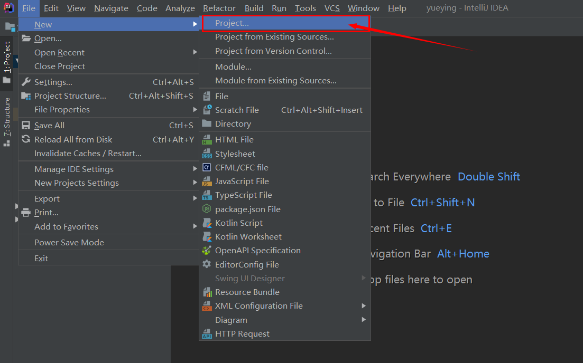Click the package.json Node icon

207,209
